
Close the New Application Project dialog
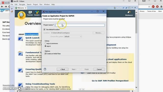click(x=103, y=11)
